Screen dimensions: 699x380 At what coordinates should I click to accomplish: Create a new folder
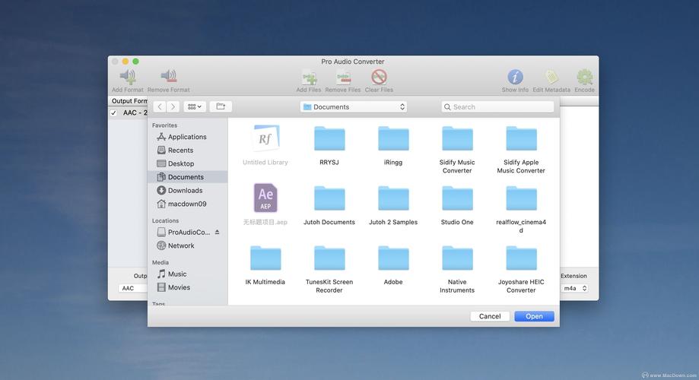[221, 107]
